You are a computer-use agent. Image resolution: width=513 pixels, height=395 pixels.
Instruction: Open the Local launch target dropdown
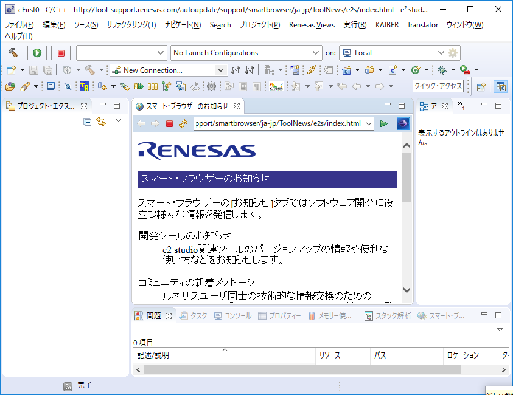393,53
